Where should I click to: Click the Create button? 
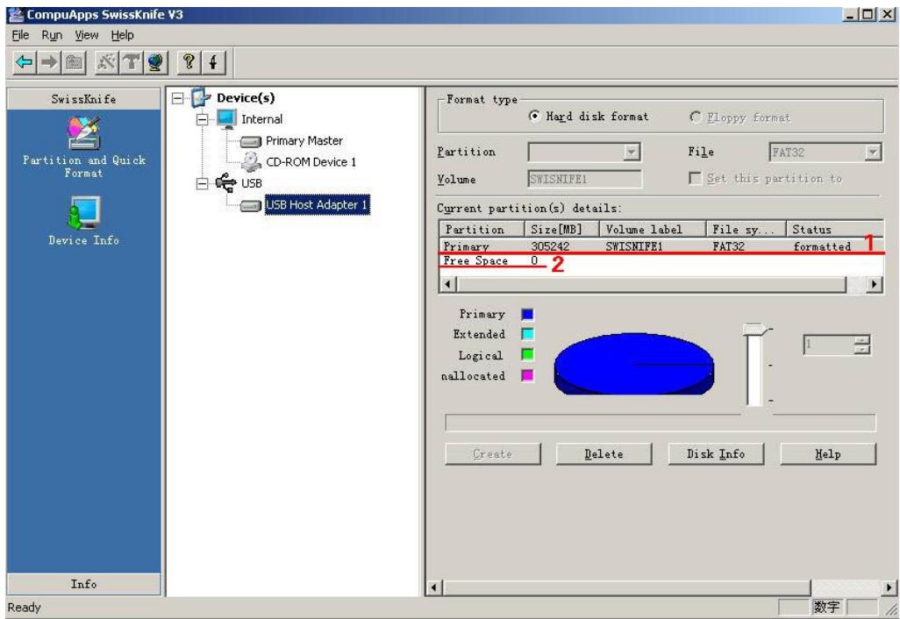tap(492, 454)
